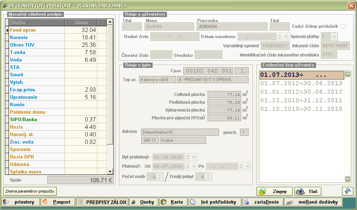Click scroll down arrow in Evidenčné listy

(347, 179)
